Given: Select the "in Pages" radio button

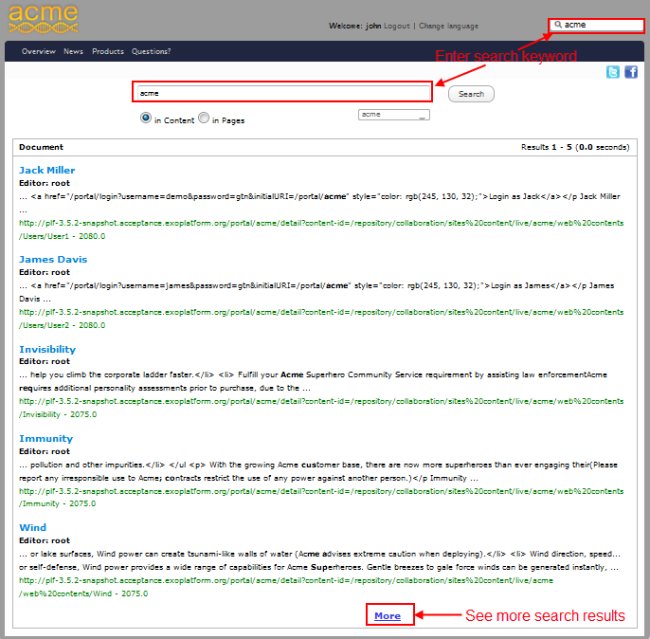Looking at the screenshot, I should click(x=204, y=119).
